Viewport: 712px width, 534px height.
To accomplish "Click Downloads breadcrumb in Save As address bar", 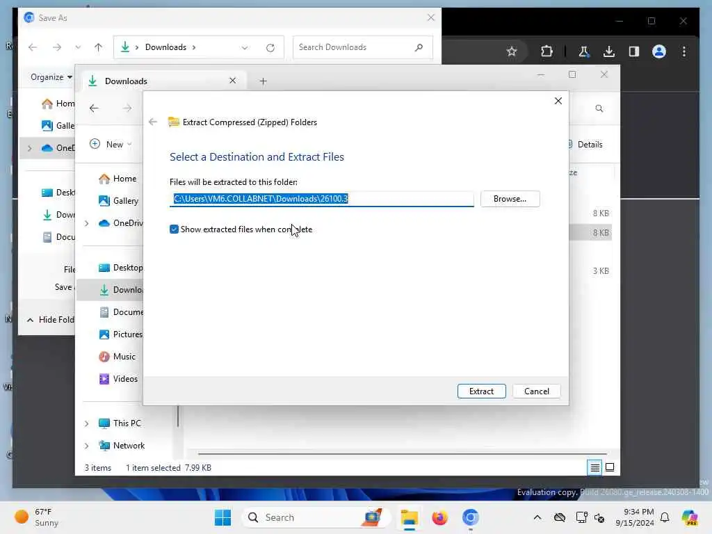I will click(165, 47).
